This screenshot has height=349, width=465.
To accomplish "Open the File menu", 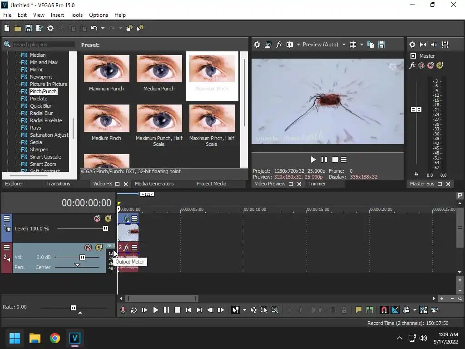I will (7, 15).
